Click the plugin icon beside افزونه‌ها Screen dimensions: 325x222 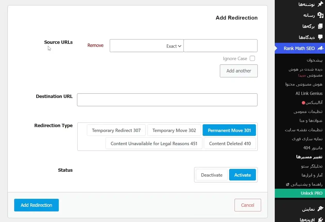tap(320, 220)
